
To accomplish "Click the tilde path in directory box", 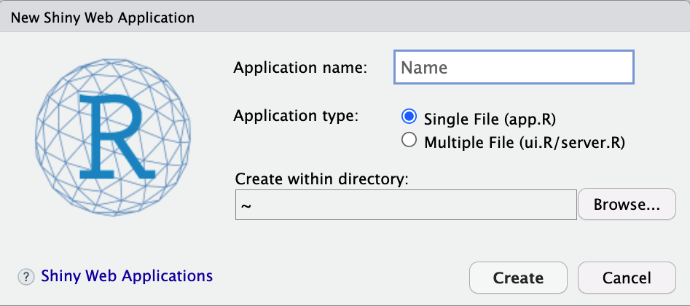I will (246, 205).
